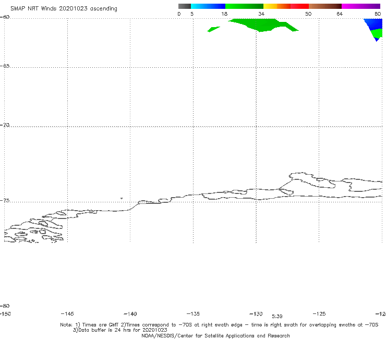
Task: Select the cyan-blue segment of color scale
Action: [x=208, y=6]
